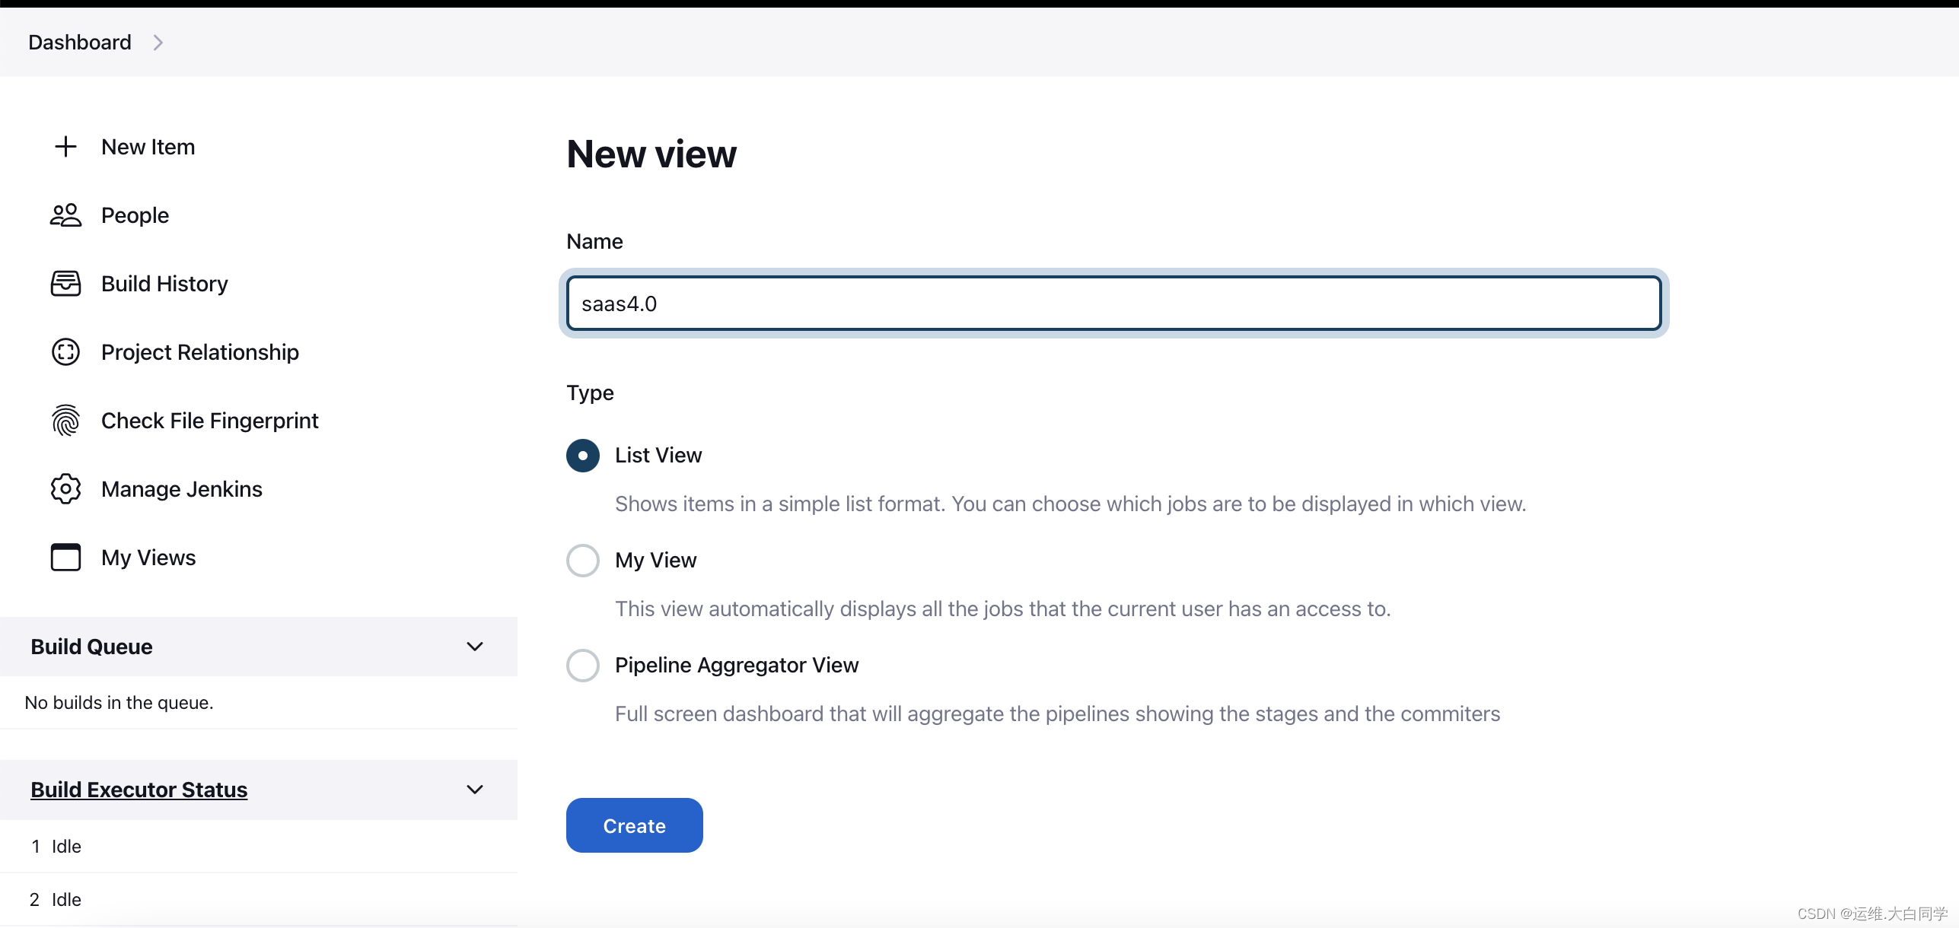Open Manage Jenkins settings icon
This screenshot has height=928, width=1959.
[x=65, y=488]
